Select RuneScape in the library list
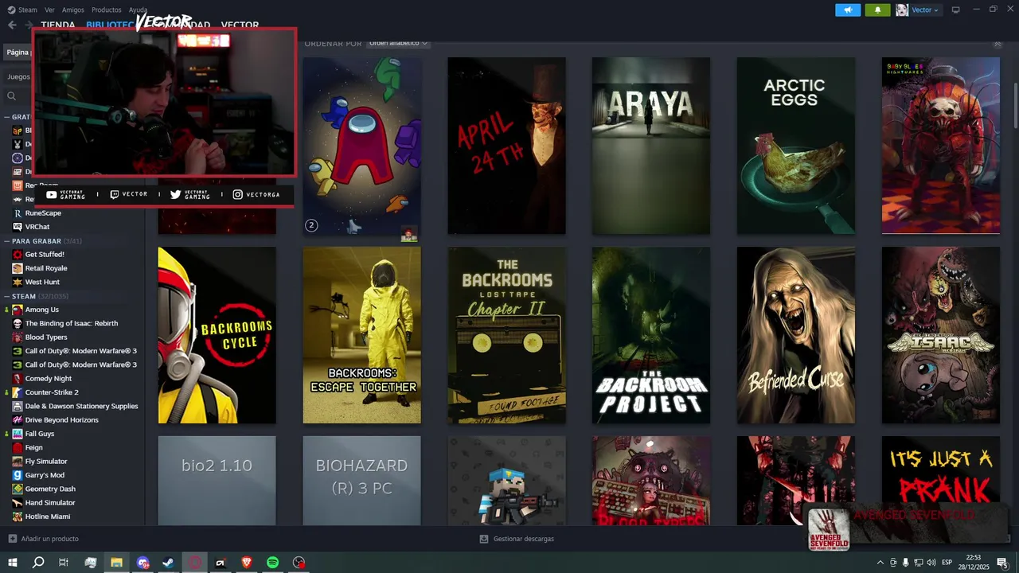Viewport: 1019px width, 573px height. pos(43,213)
